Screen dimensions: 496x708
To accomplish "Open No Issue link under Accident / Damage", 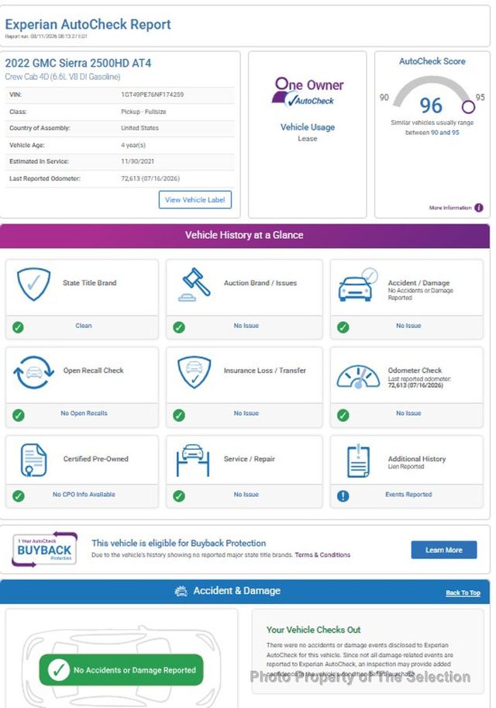I will pyautogui.click(x=408, y=326).
